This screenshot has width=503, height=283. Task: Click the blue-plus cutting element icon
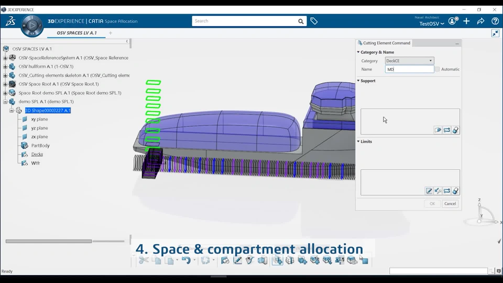coord(278,260)
